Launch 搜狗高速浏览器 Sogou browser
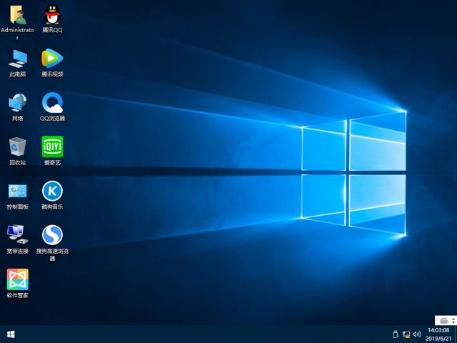Screen dimensions: 457x343 52,235
